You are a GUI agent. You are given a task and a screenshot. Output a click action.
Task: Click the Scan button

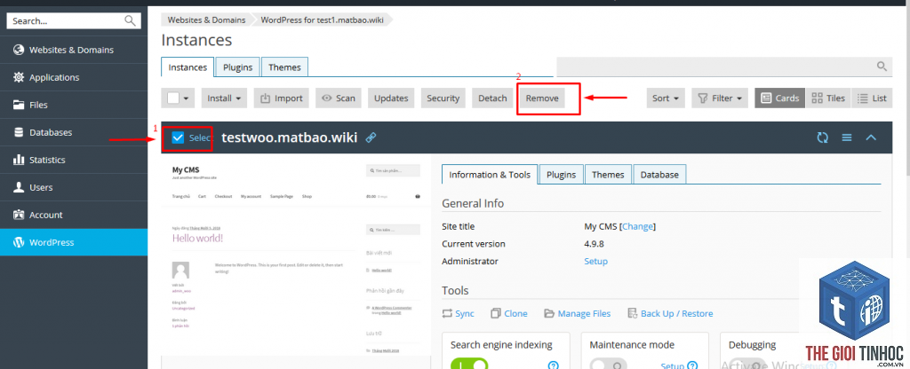[x=339, y=98]
